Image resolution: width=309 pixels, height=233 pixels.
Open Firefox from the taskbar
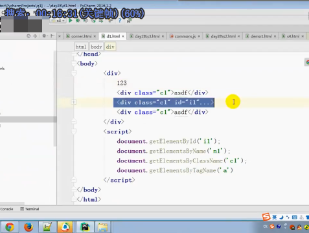pos(29,227)
